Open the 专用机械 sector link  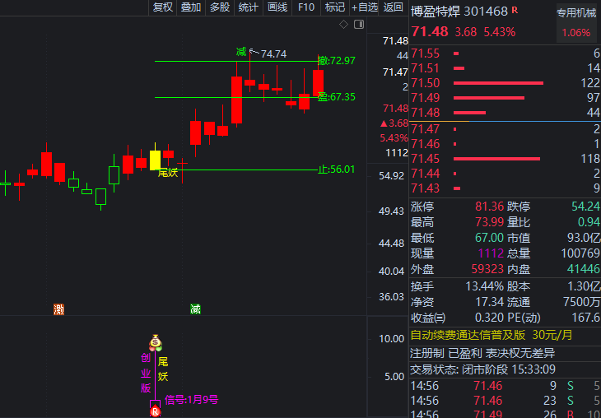click(x=575, y=13)
